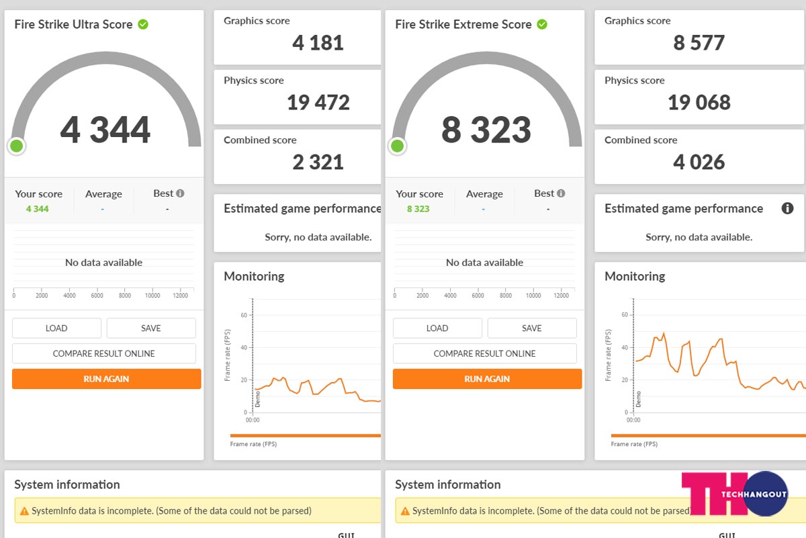Click the warning icon in Extreme System information
The height and width of the screenshot is (538, 806).
click(x=406, y=511)
